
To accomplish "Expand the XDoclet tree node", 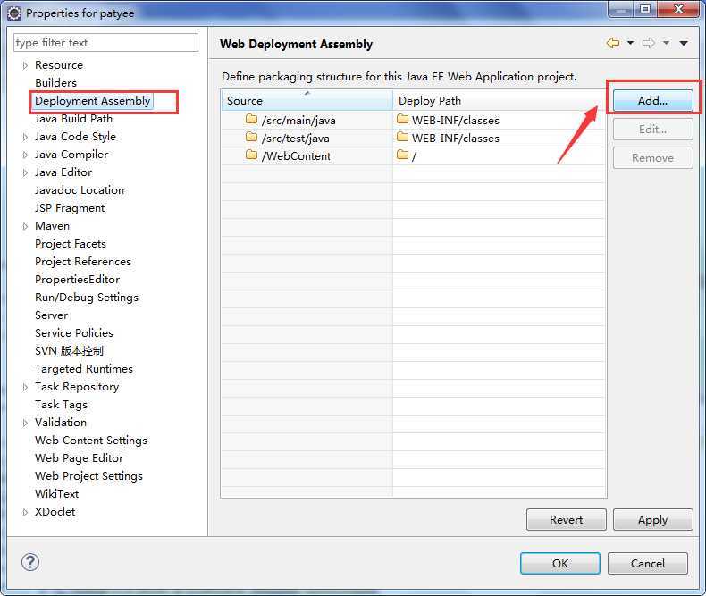I will pyautogui.click(x=25, y=512).
